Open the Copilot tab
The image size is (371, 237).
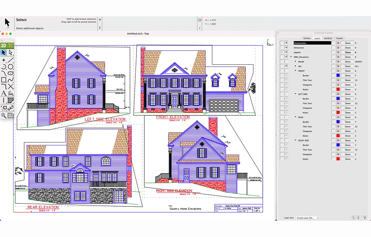click(339, 38)
